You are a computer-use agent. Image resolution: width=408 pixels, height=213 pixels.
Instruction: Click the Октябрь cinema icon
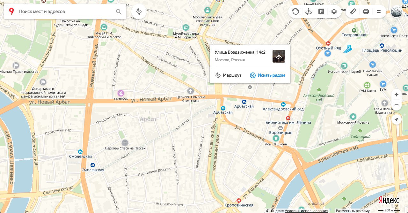click(121, 93)
